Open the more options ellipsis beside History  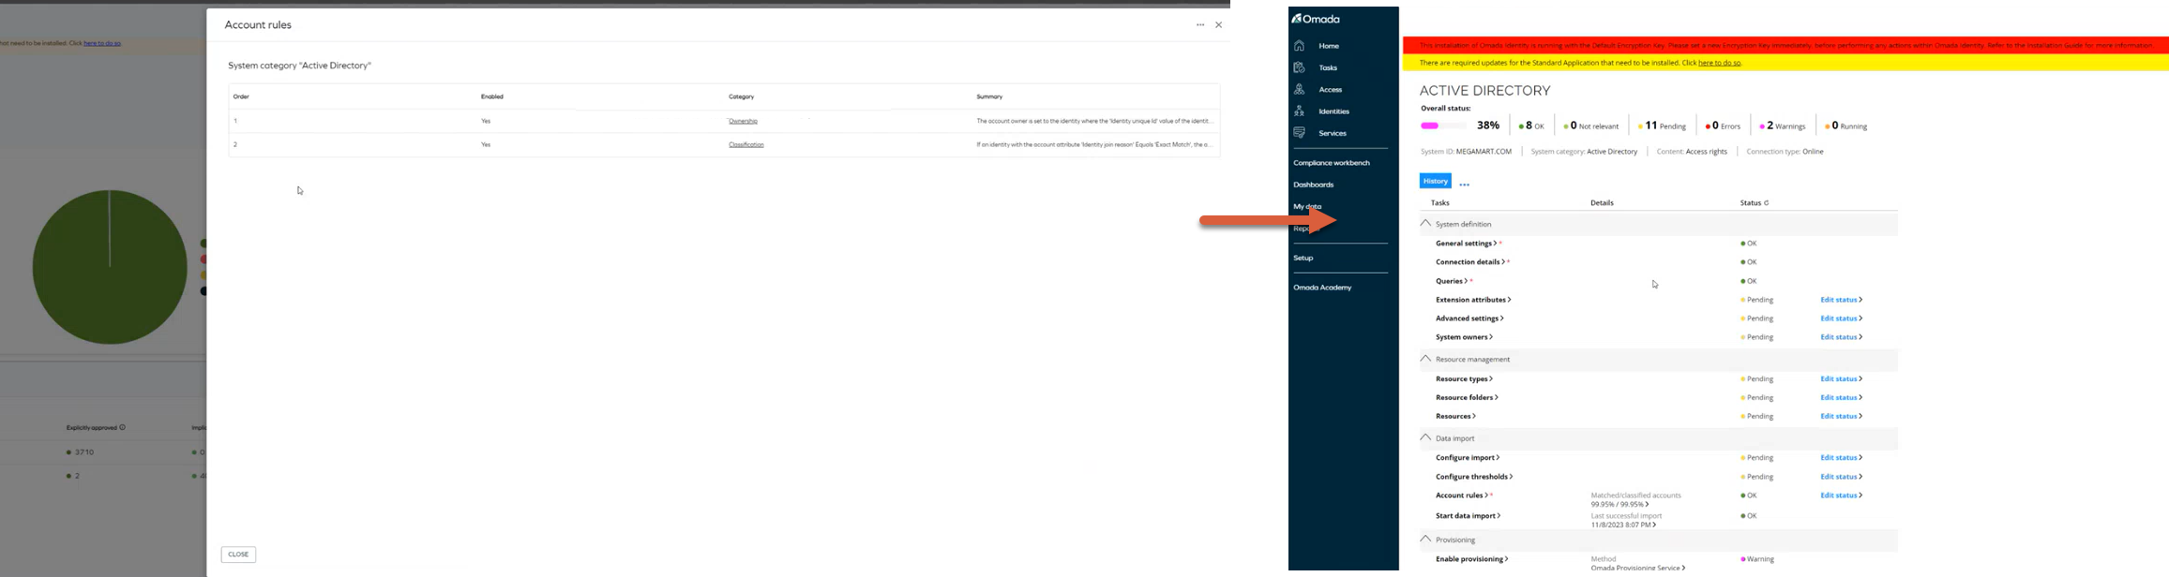point(1465,185)
